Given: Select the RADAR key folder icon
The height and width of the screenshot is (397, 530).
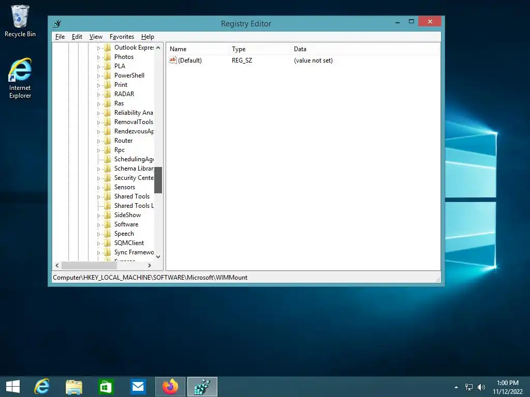Looking at the screenshot, I should pos(108,94).
